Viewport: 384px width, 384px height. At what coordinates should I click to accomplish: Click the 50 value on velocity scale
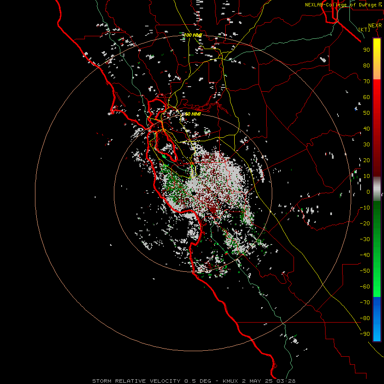[x=367, y=113]
